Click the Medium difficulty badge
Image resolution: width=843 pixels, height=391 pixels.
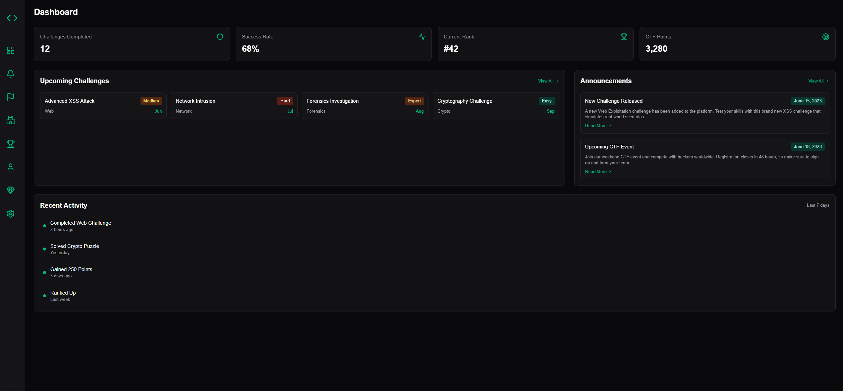[x=151, y=101]
